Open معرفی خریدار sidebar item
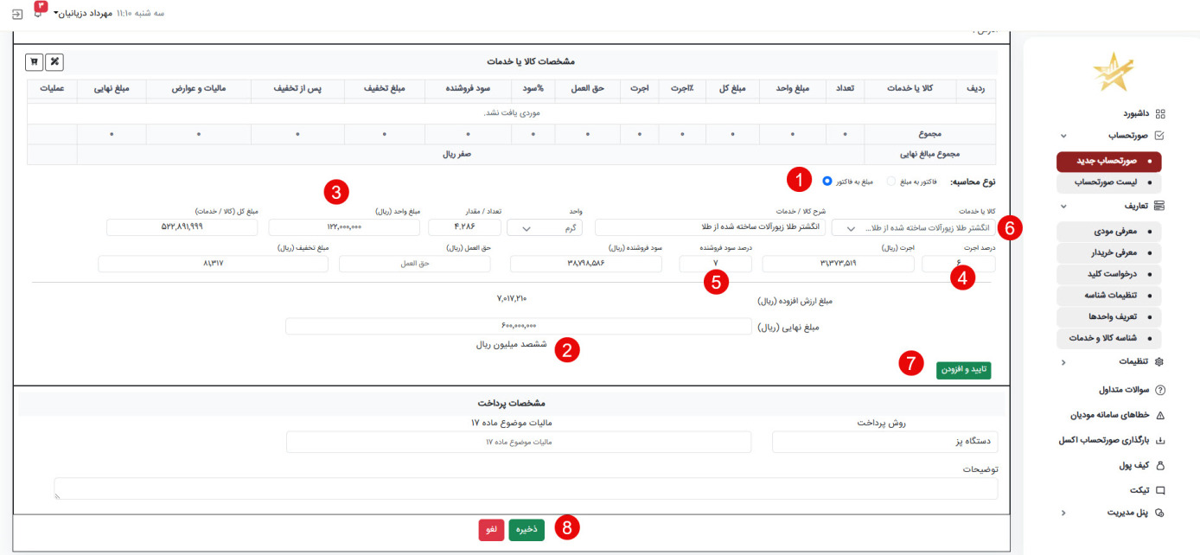This screenshot has height=555, width=1200. click(1108, 253)
